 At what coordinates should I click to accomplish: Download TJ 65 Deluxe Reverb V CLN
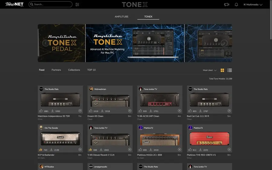tap(101, 149)
